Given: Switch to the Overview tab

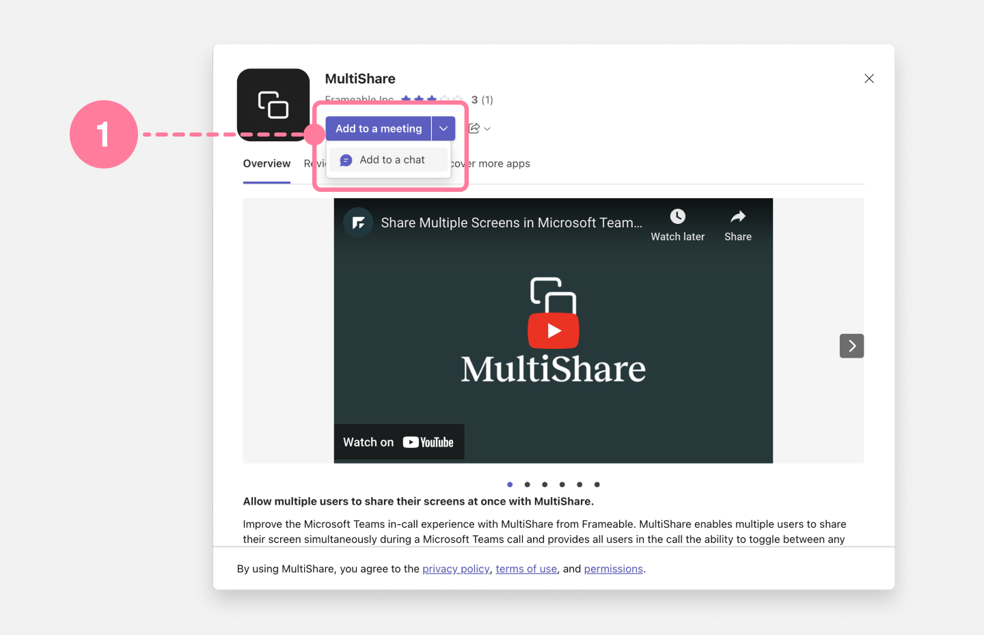Looking at the screenshot, I should click(266, 163).
